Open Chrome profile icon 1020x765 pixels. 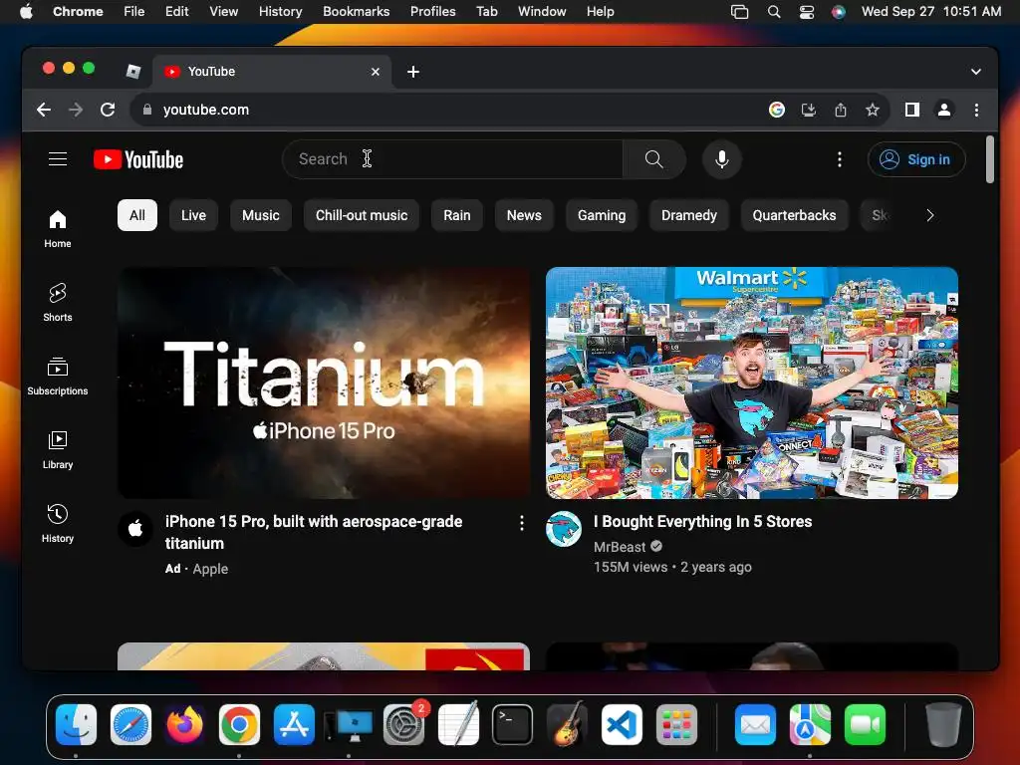944,110
